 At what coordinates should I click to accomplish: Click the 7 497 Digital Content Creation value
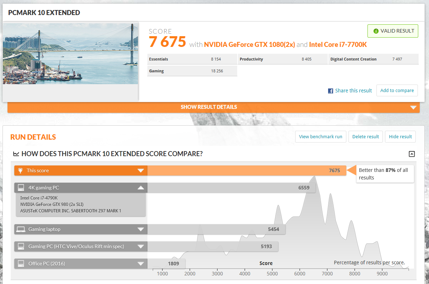click(x=397, y=59)
